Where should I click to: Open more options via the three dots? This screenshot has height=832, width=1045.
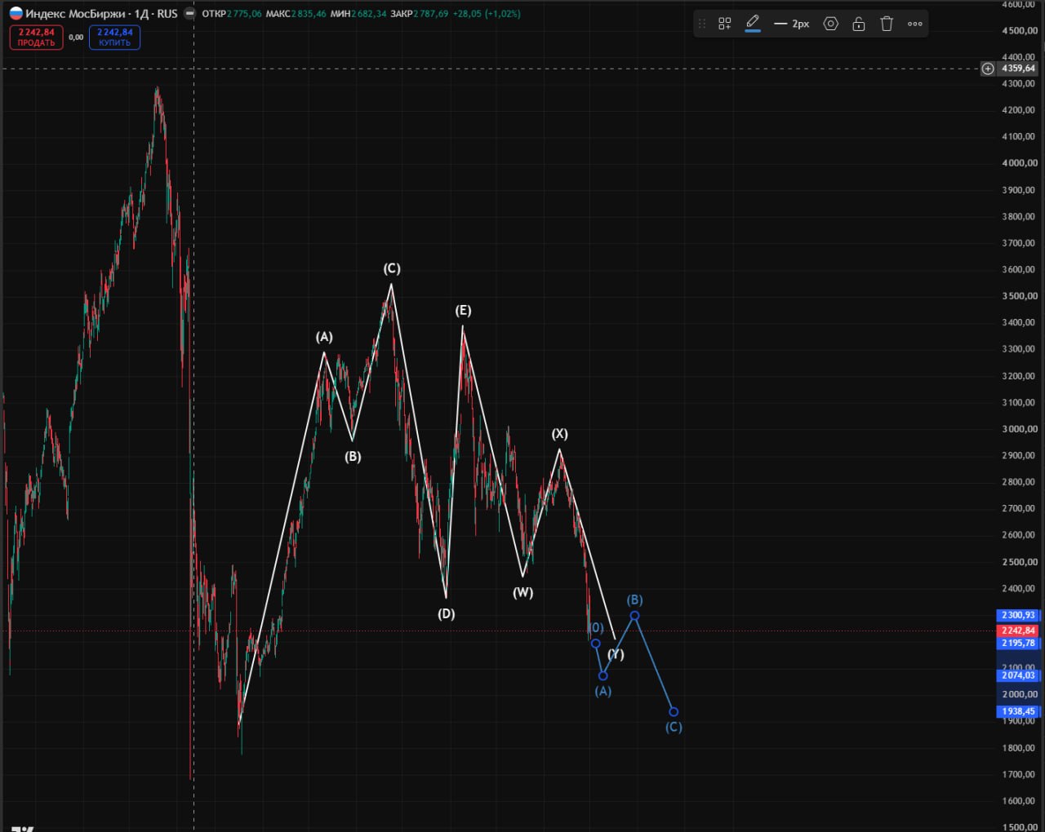pos(915,24)
